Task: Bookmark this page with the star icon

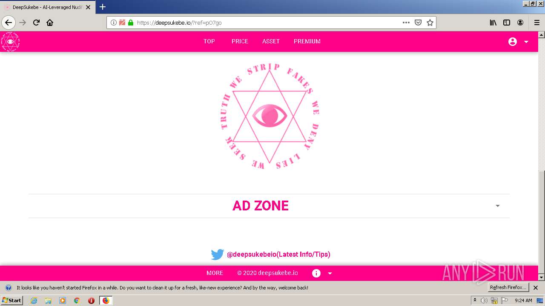Action: point(430,23)
